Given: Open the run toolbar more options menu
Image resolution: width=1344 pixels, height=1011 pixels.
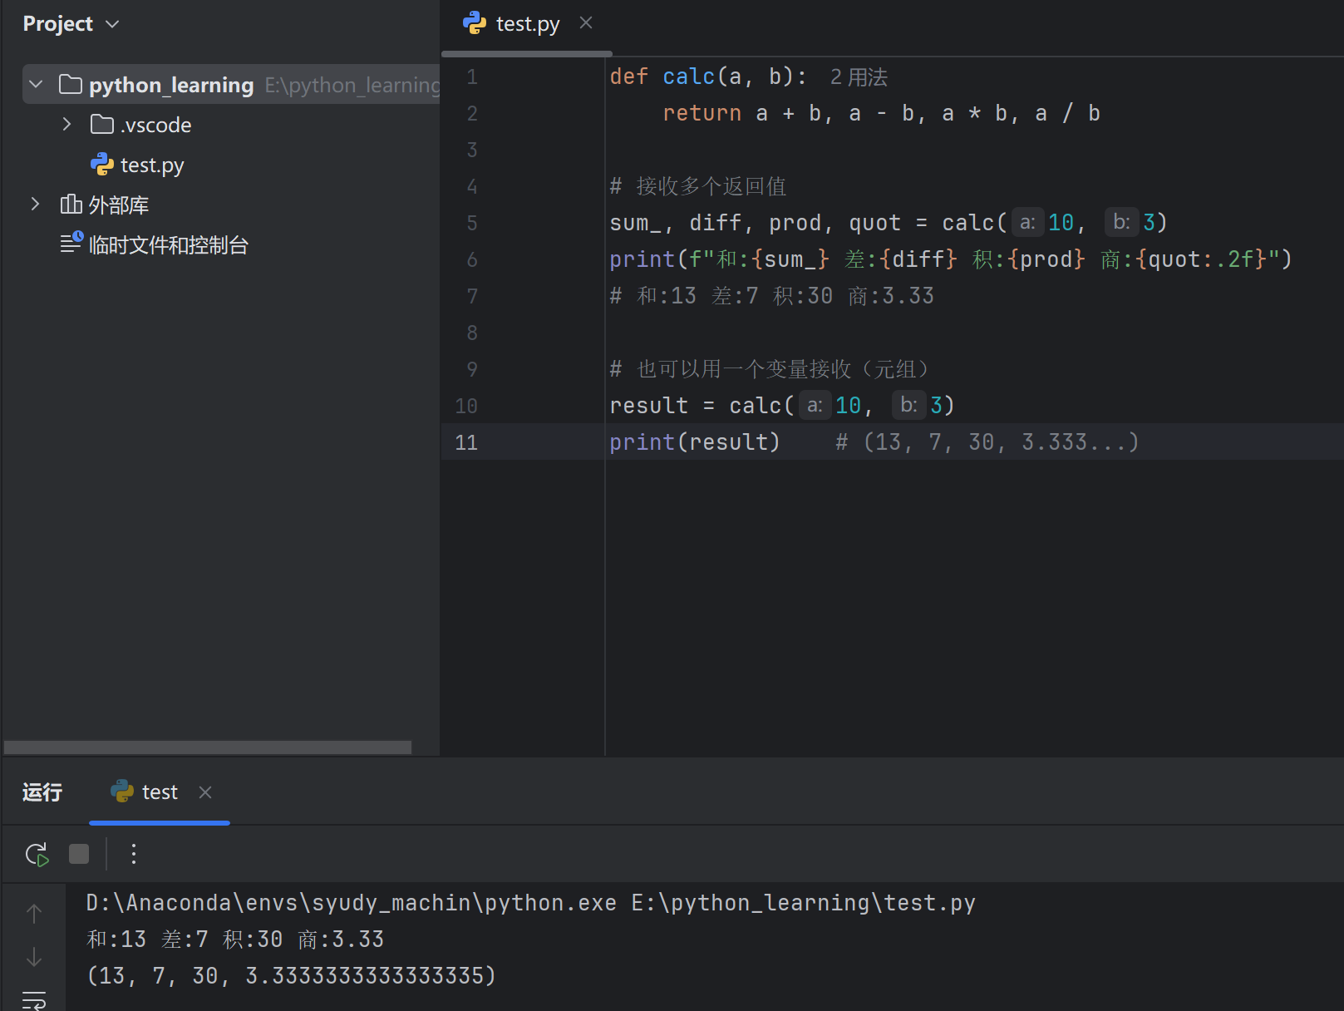Looking at the screenshot, I should [x=134, y=854].
